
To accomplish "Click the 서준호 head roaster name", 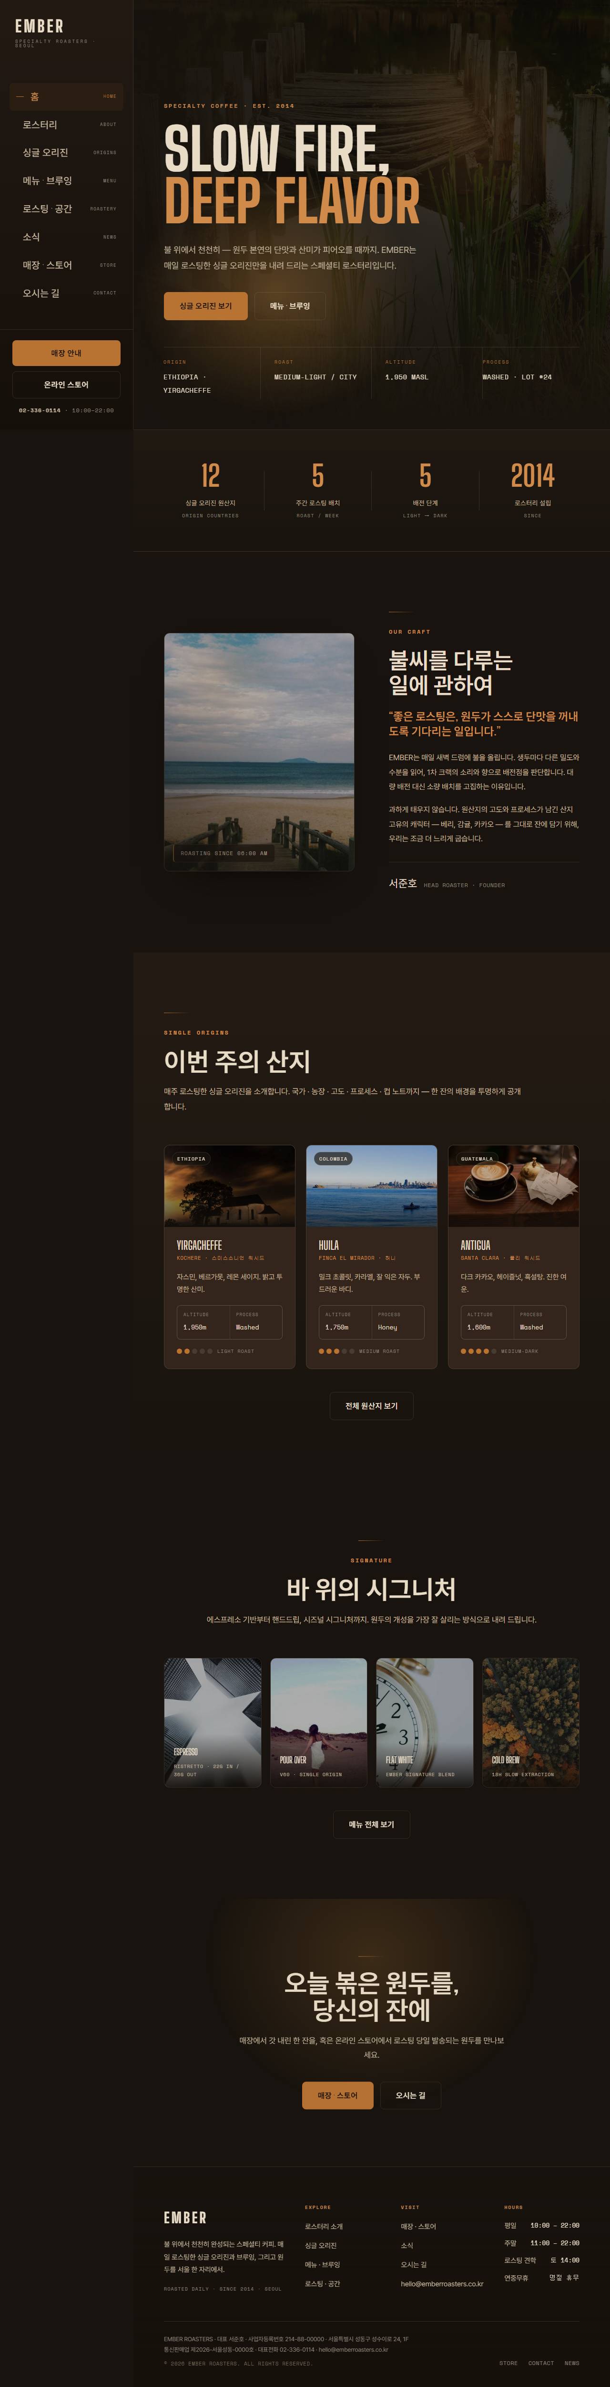I will (x=403, y=883).
